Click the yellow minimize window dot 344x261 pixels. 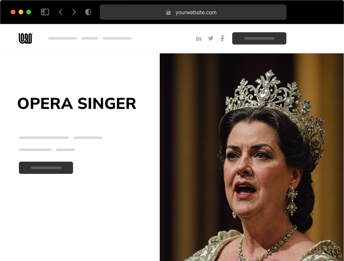pyautogui.click(x=21, y=12)
